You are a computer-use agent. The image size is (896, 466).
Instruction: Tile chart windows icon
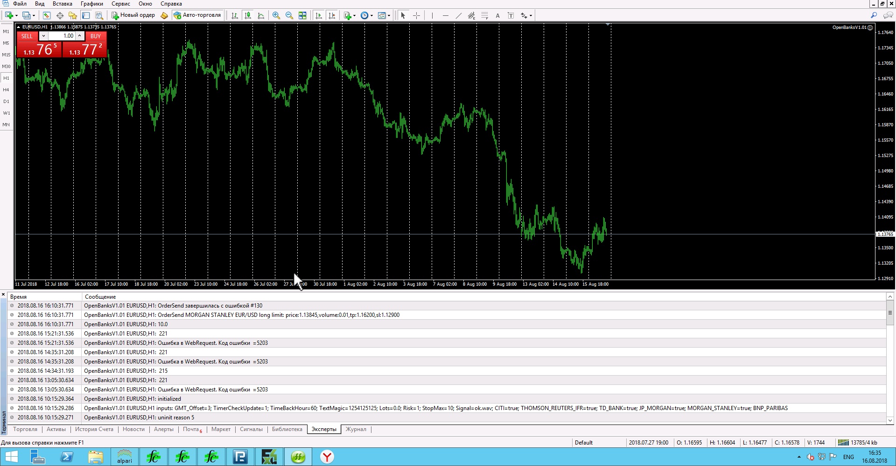coord(302,15)
